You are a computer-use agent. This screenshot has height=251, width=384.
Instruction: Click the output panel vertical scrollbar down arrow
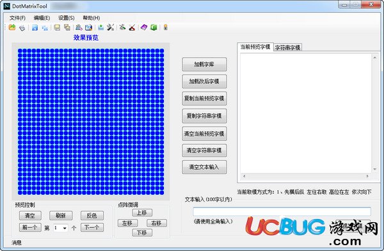(x=374, y=169)
